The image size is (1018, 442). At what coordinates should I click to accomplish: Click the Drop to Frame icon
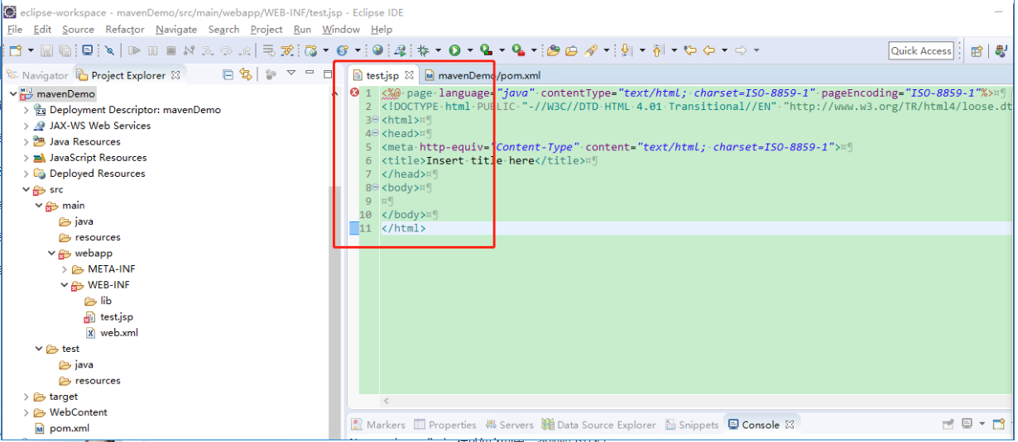tap(269, 50)
